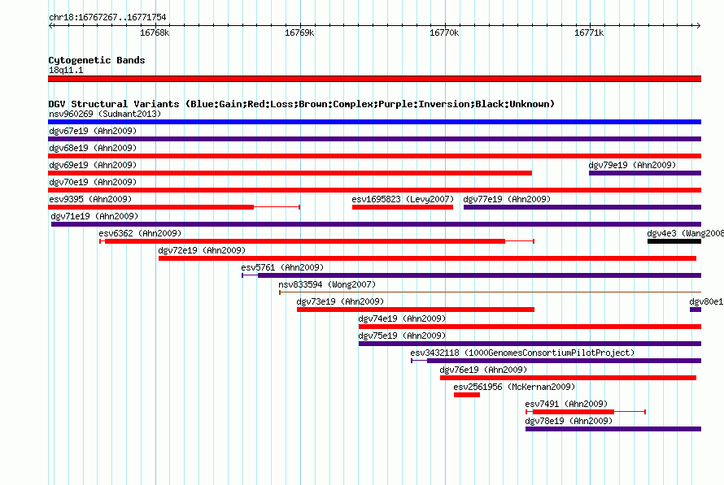This screenshot has height=485, width=724.
Task: Open the nsv833594 (Wong2007) variant label
Action: 327,284
